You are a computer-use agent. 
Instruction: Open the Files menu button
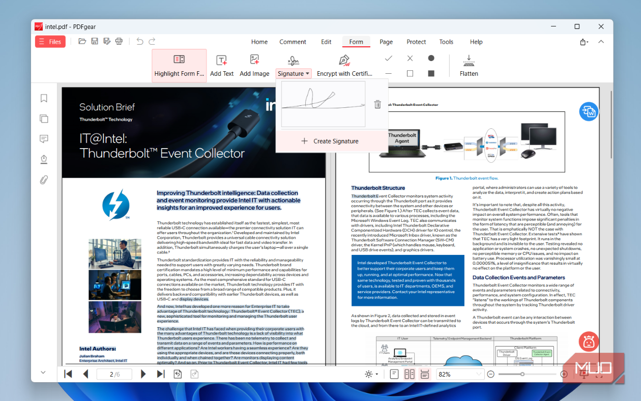pyautogui.click(x=50, y=42)
